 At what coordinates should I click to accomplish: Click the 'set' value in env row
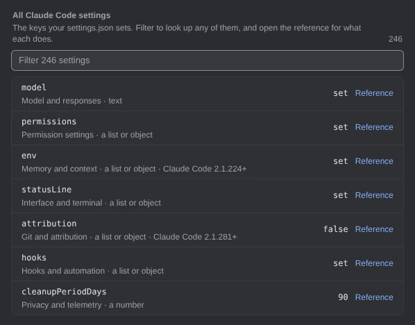click(x=340, y=161)
